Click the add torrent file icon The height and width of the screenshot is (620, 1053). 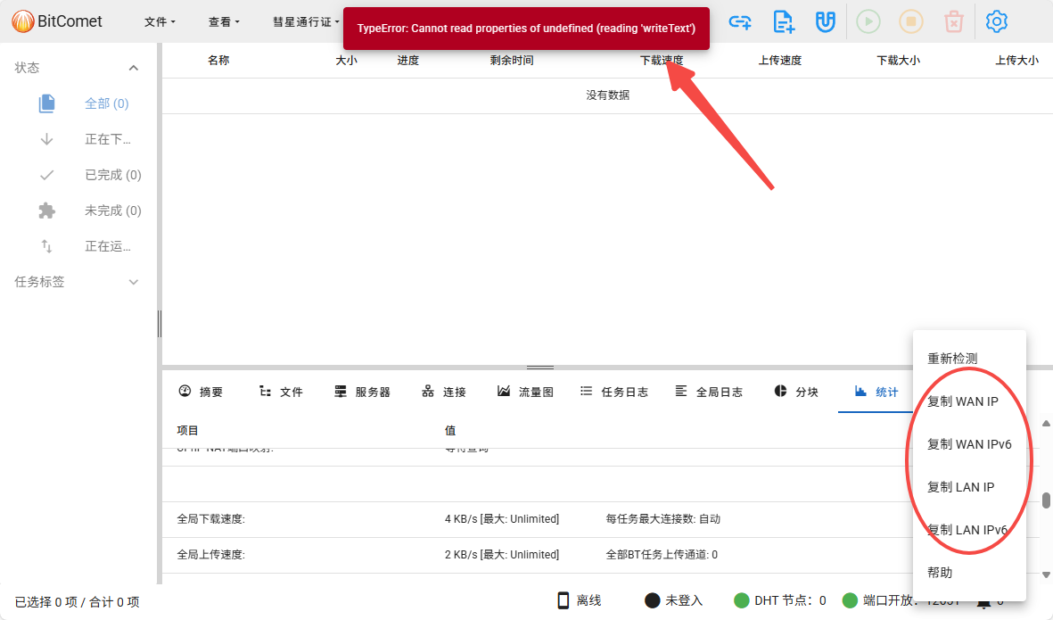[784, 21]
